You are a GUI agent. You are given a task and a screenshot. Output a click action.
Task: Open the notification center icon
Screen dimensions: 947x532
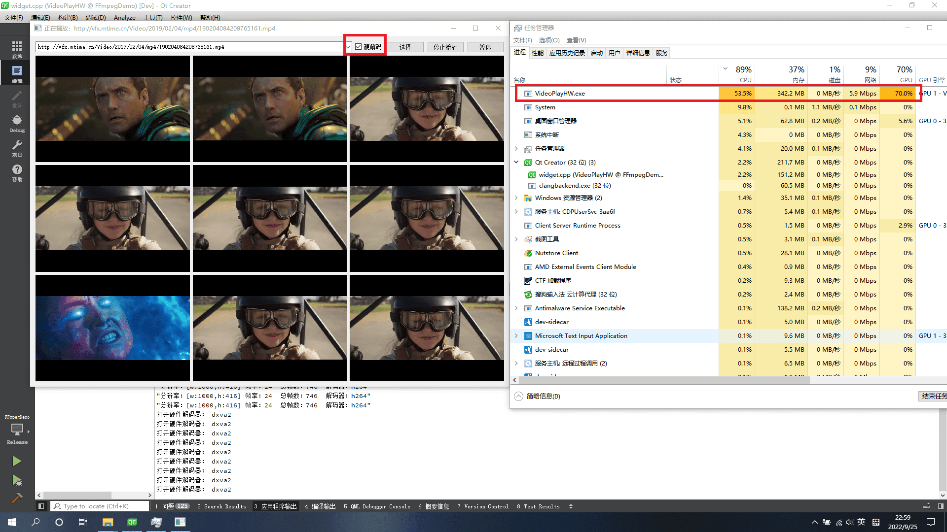pos(931,522)
